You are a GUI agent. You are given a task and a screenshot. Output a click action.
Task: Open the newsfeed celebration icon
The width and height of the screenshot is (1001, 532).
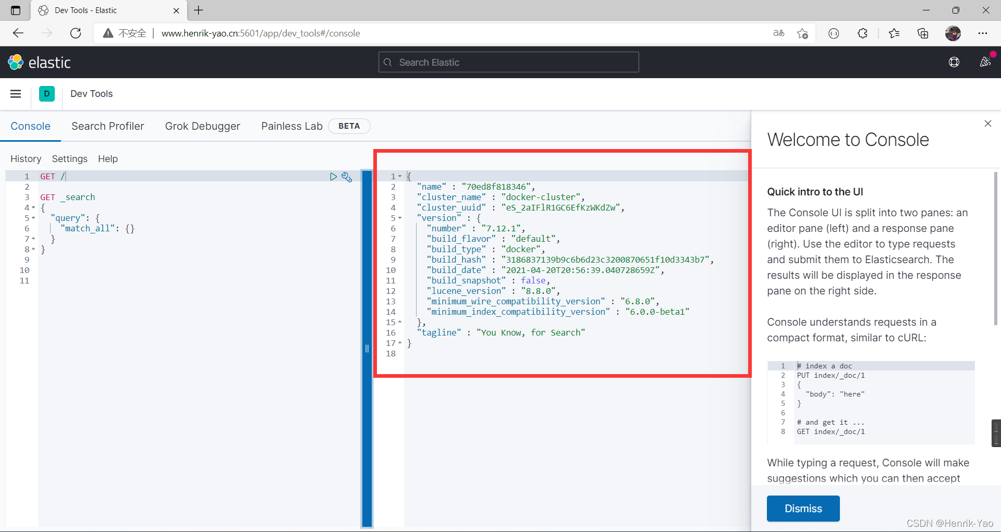[985, 63]
